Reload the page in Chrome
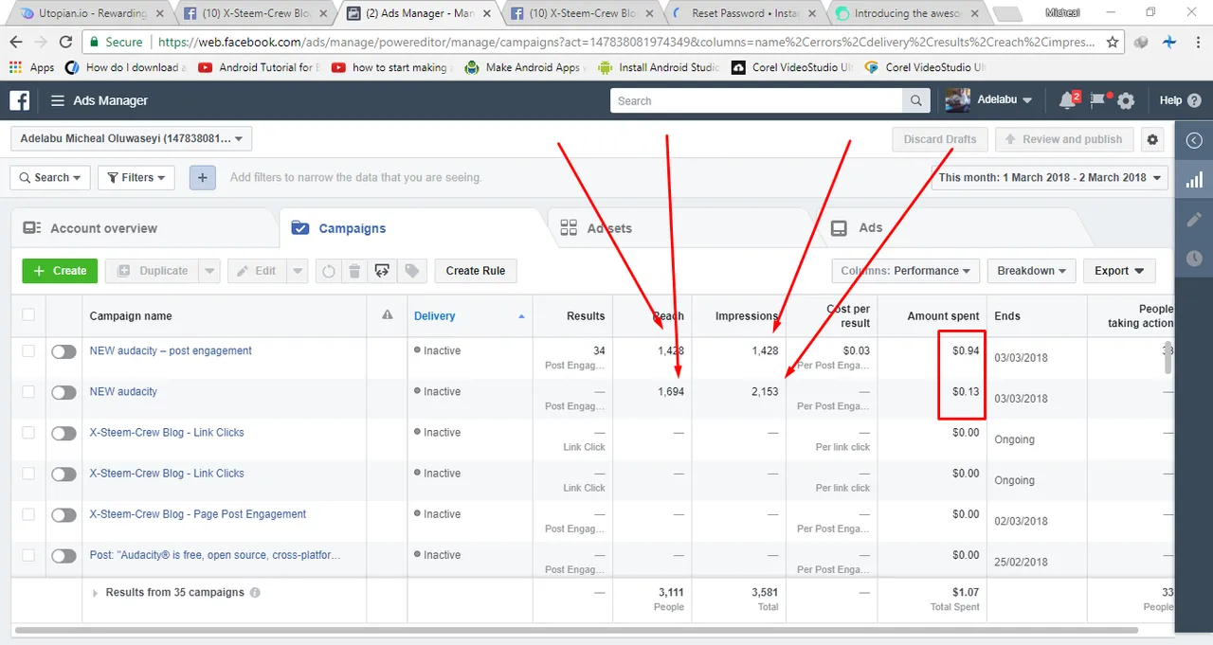The height and width of the screenshot is (645, 1213). 65,42
